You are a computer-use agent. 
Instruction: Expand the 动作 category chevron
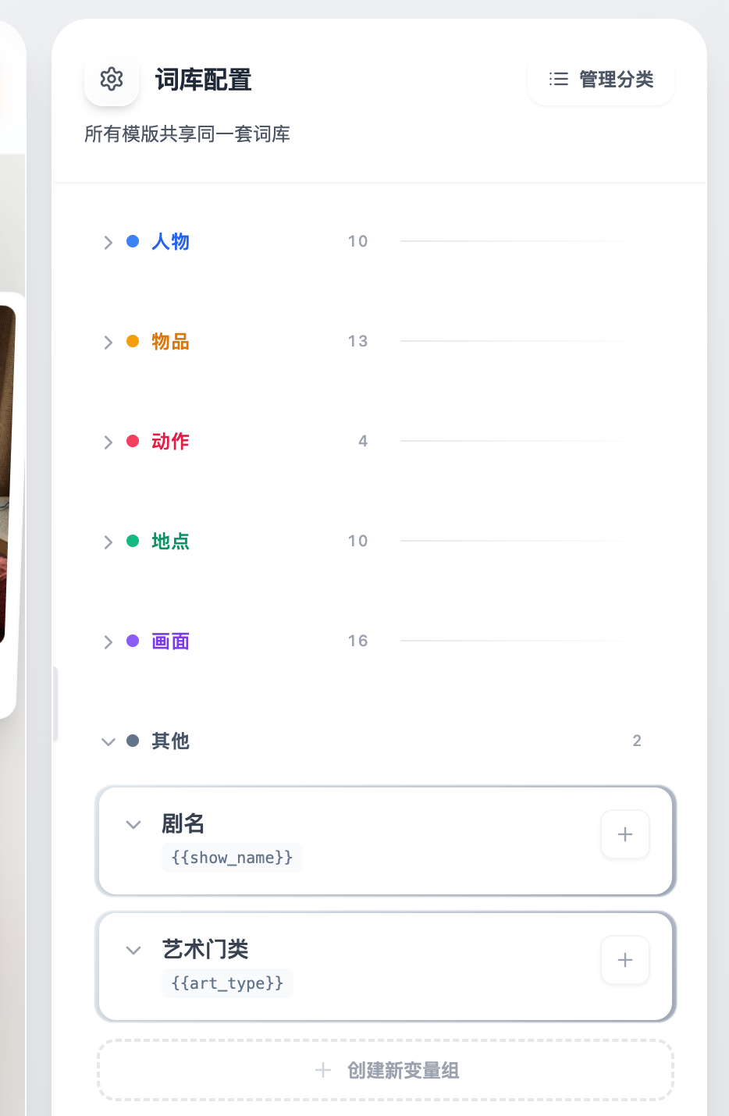click(x=108, y=442)
